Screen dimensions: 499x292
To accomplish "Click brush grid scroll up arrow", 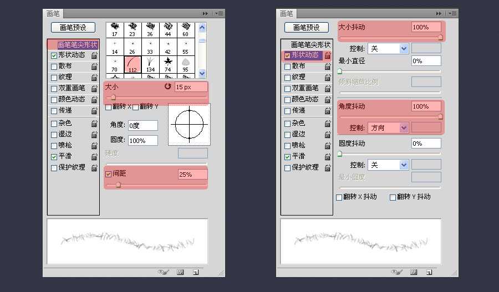I will [x=202, y=27].
